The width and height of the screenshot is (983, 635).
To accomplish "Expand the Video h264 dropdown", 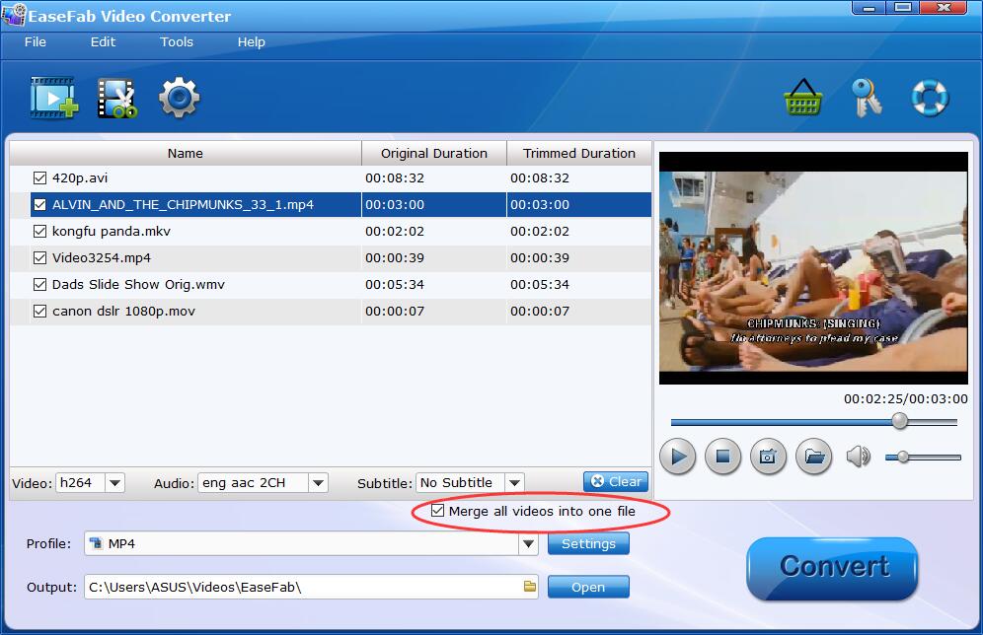I will point(114,483).
